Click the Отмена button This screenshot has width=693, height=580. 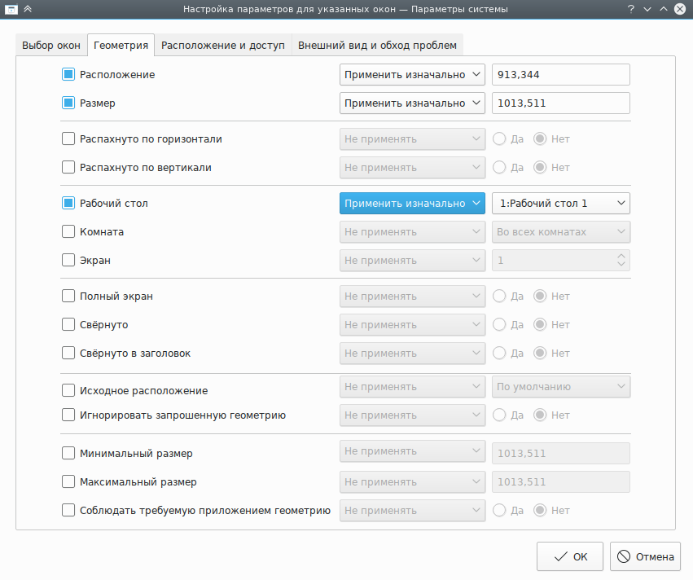[x=646, y=557]
